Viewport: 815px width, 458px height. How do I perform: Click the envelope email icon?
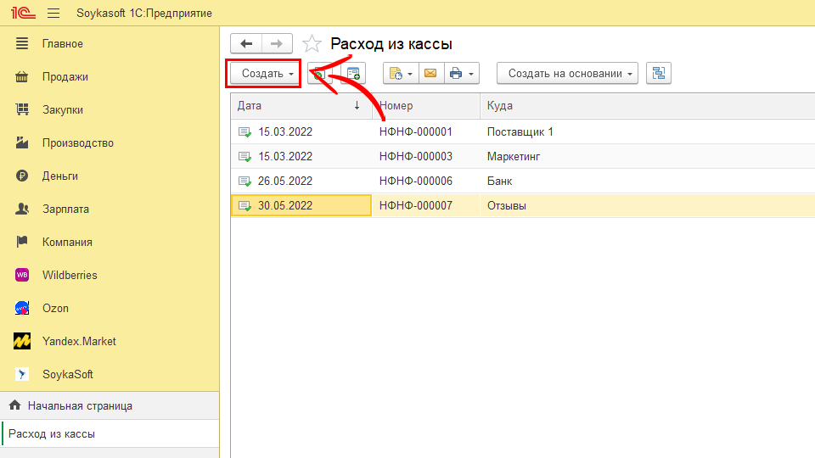pos(430,74)
